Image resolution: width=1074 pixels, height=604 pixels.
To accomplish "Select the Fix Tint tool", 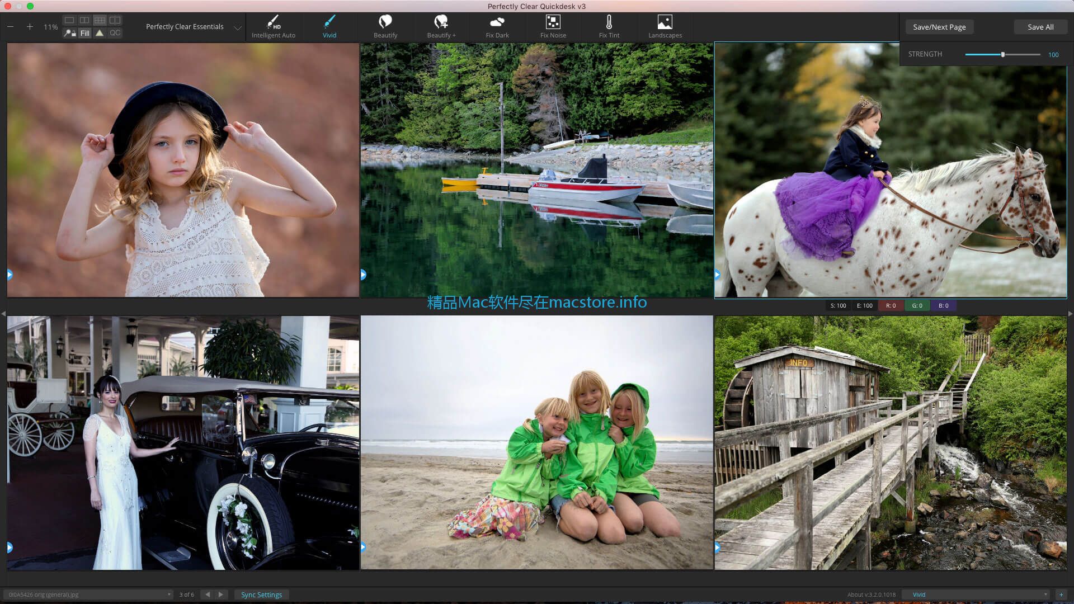I will 608,26.
